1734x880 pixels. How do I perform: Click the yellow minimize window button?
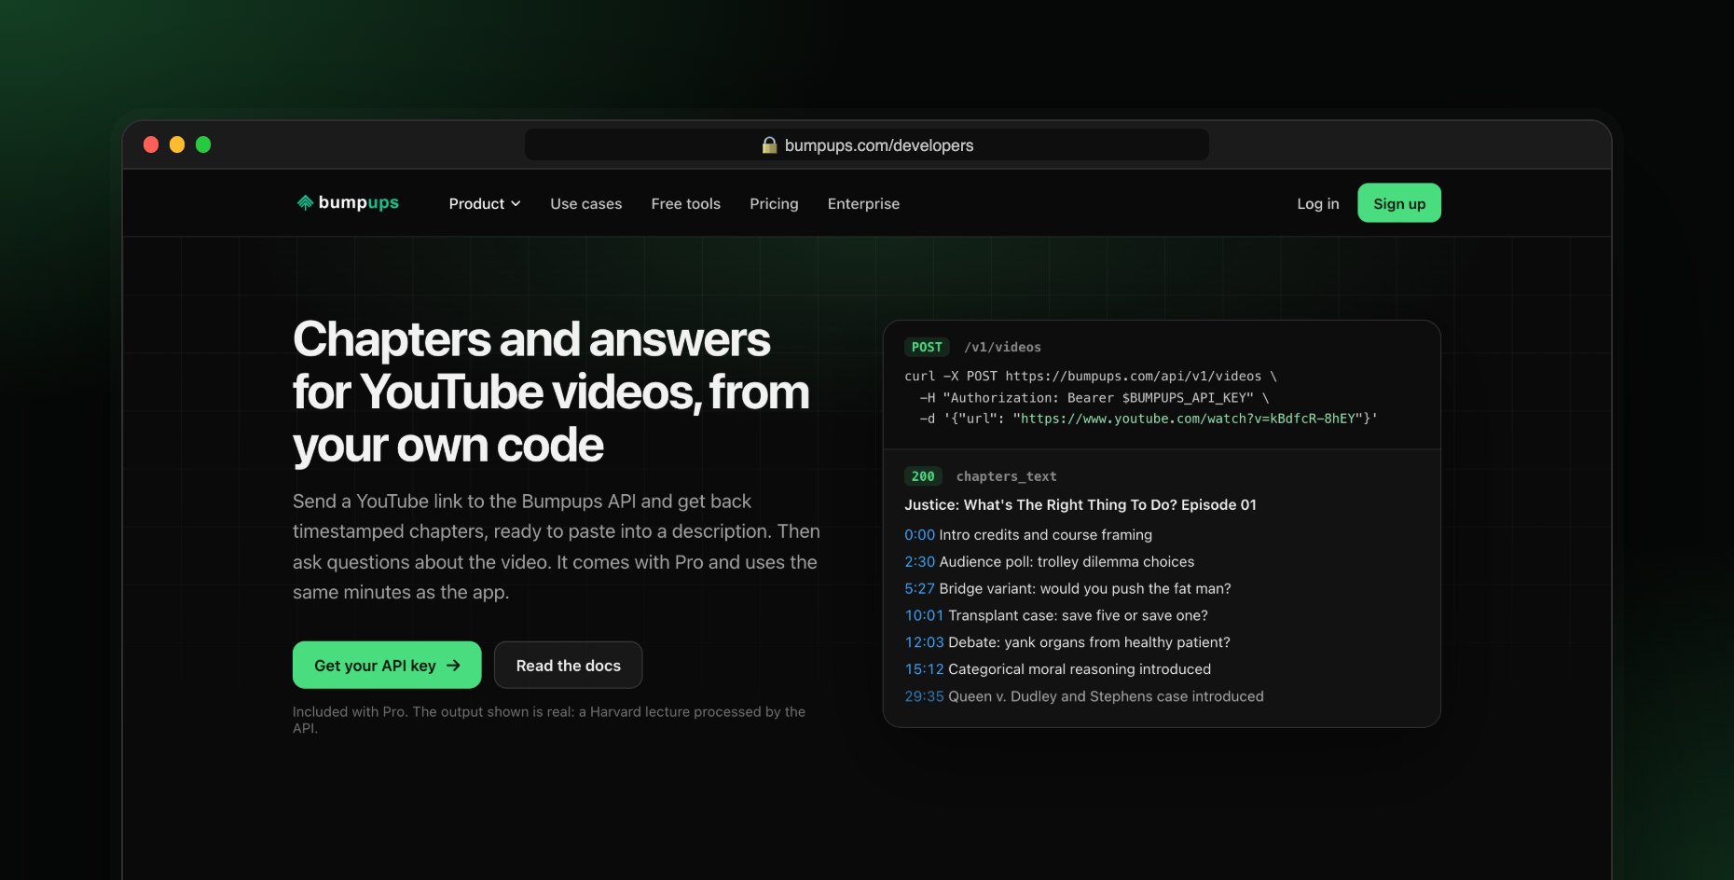coord(177,144)
